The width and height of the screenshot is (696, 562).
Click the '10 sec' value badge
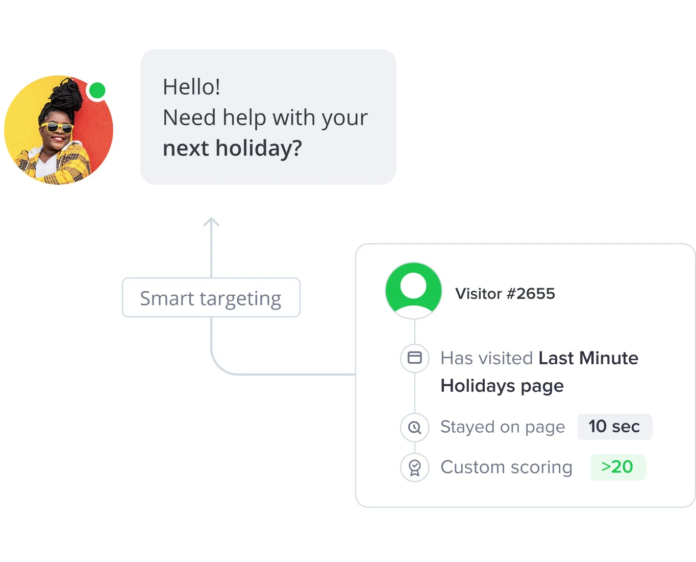615,427
